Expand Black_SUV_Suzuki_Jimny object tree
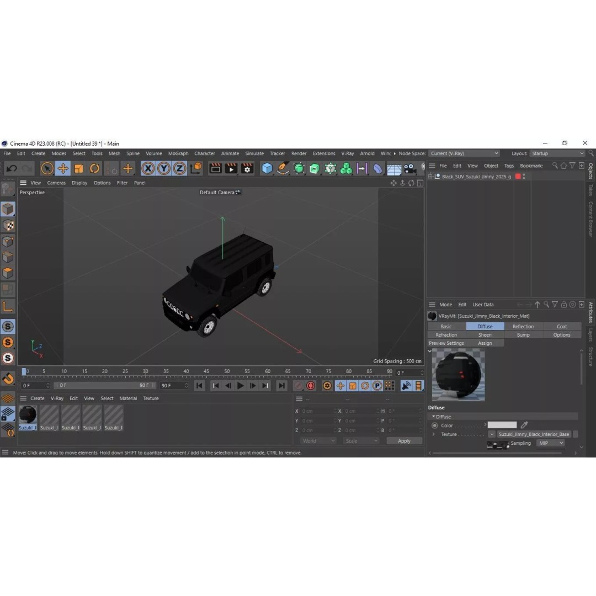Image resolution: width=596 pixels, height=596 pixels. click(430, 177)
